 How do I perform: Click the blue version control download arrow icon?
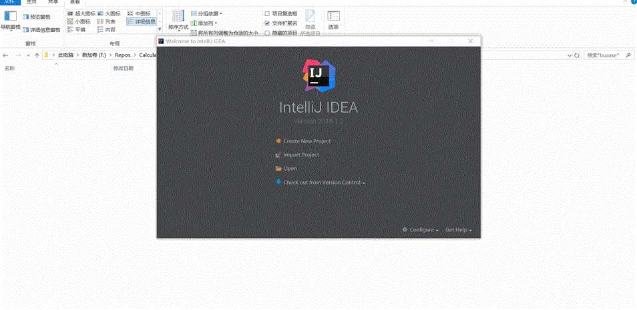click(x=278, y=182)
